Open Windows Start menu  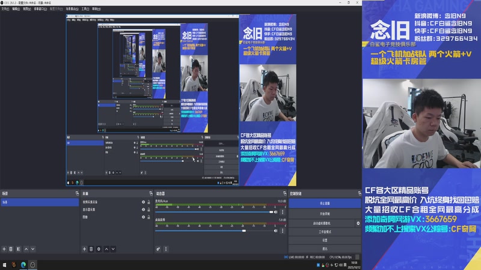[x=4, y=265]
